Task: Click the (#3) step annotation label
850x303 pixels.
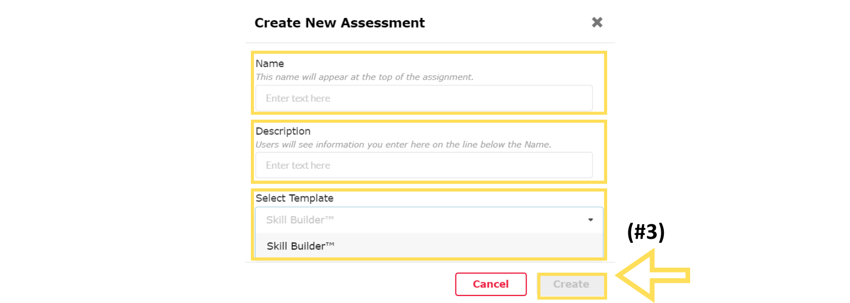Action: [x=646, y=232]
